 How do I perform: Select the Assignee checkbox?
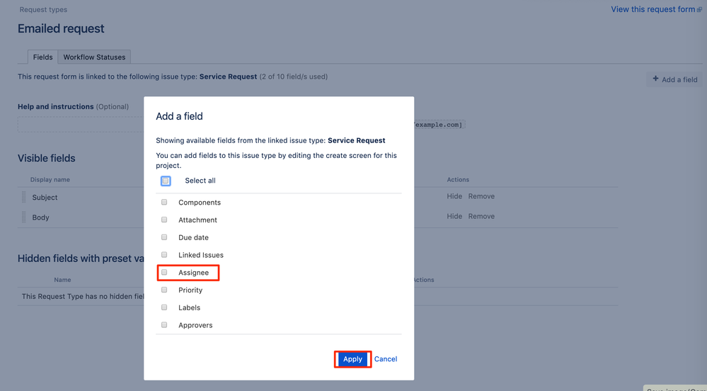164,272
